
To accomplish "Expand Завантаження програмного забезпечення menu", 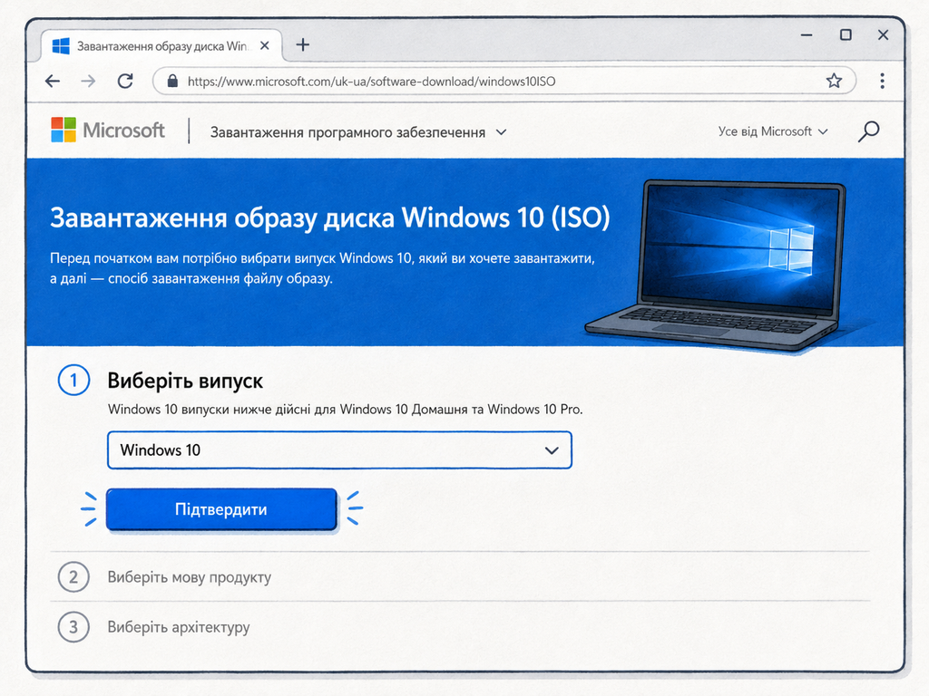I will coord(358,132).
